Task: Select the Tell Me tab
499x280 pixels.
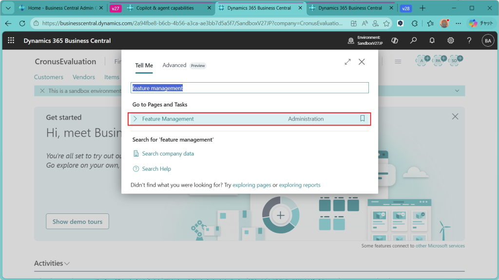Action: 144,66
